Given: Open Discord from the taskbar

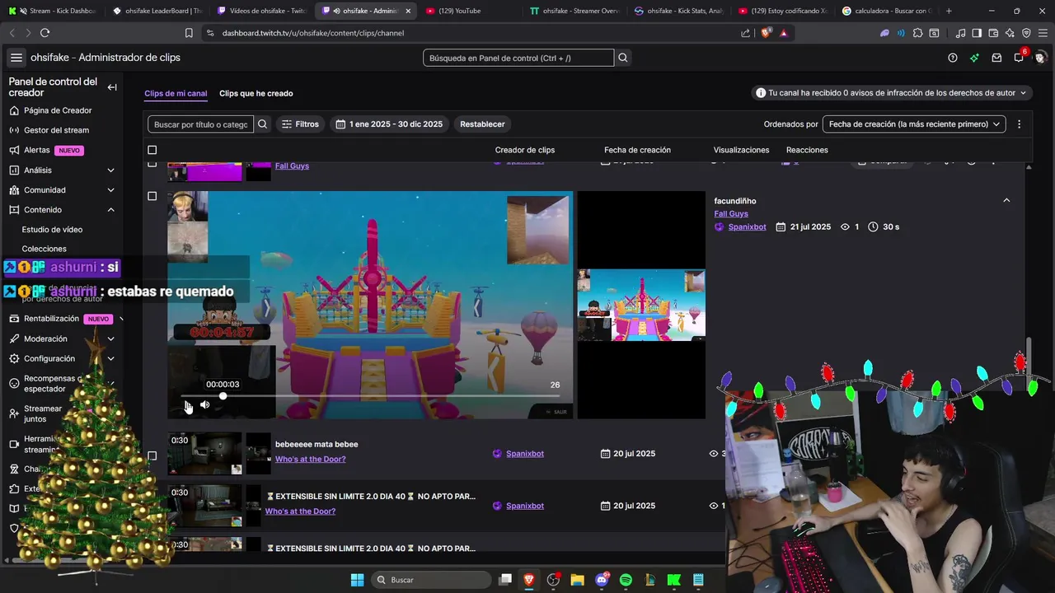Looking at the screenshot, I should [x=602, y=580].
